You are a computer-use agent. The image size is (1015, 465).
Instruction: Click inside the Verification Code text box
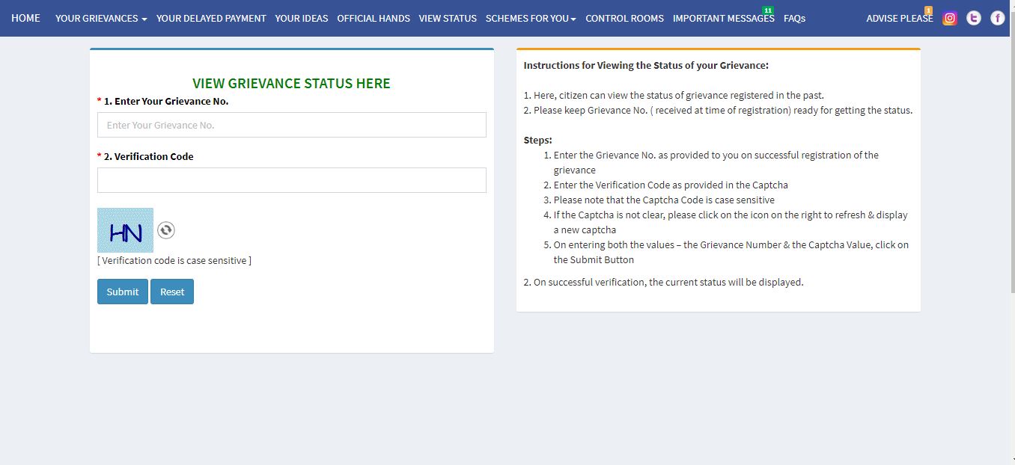coord(291,179)
